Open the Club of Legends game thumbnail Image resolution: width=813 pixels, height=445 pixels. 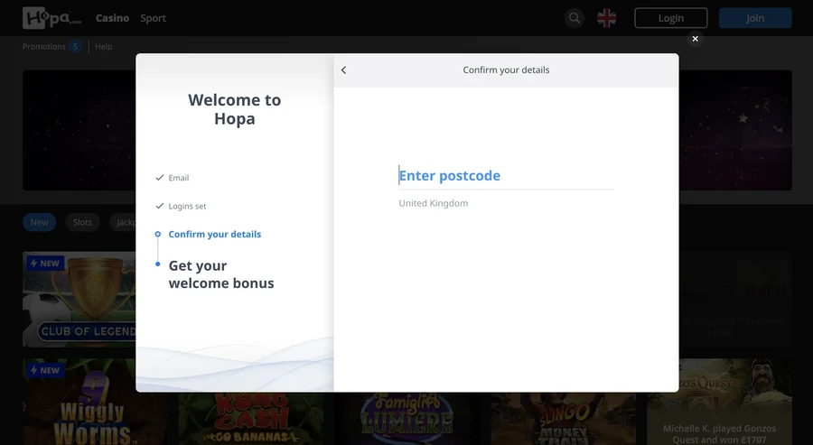tap(79, 299)
